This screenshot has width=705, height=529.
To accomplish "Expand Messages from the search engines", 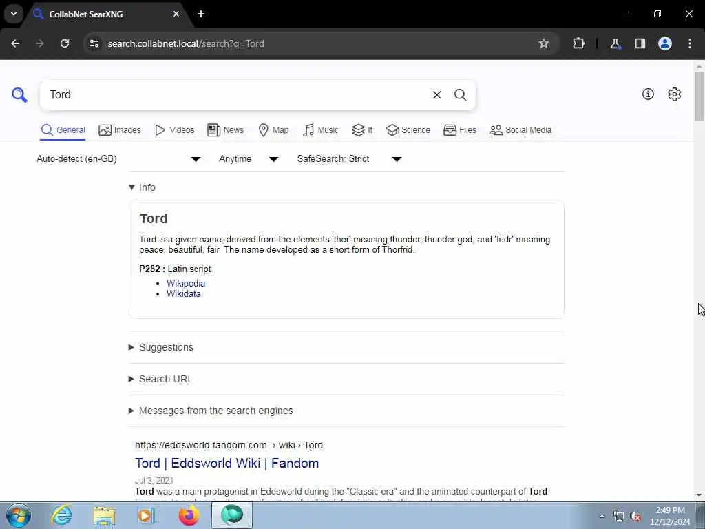I will 211,411.
